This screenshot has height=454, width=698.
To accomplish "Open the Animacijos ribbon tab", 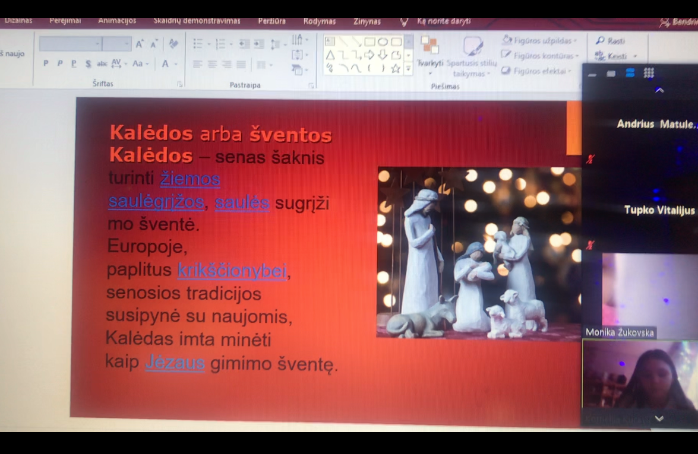I will 117,21.
